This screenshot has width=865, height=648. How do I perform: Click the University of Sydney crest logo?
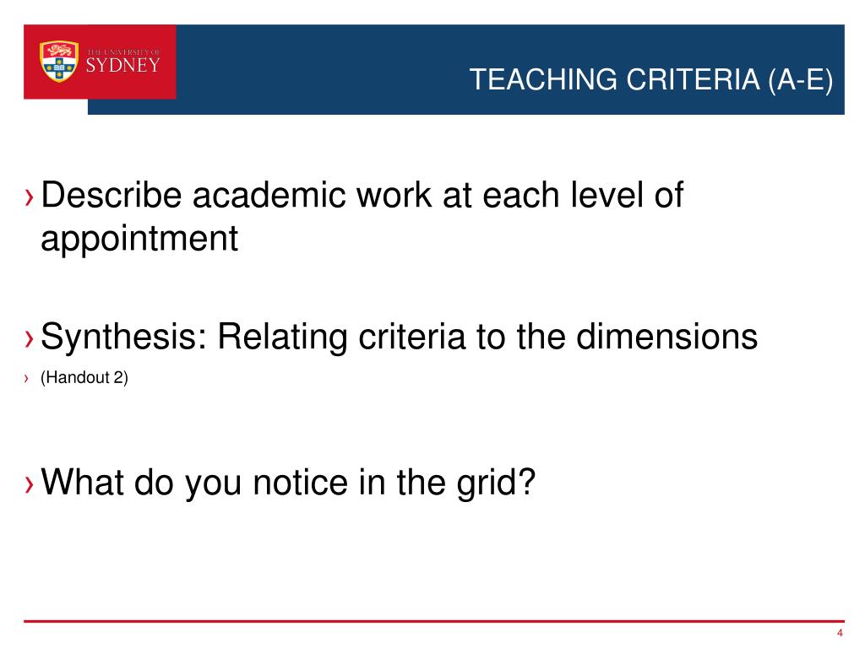[58, 61]
